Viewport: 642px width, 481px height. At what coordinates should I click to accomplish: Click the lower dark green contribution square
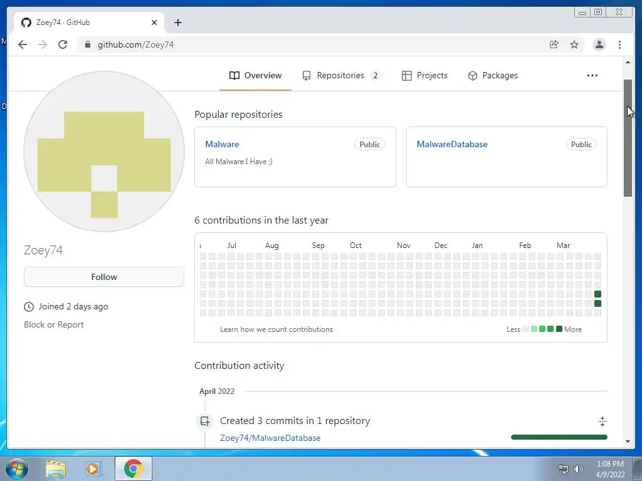pos(597,304)
